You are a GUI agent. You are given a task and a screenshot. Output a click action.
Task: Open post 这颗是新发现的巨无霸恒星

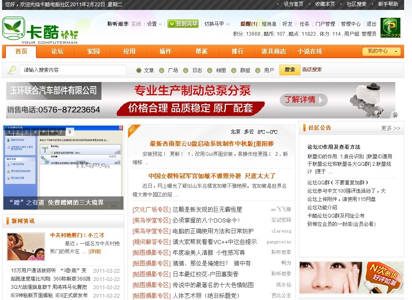(x=207, y=209)
